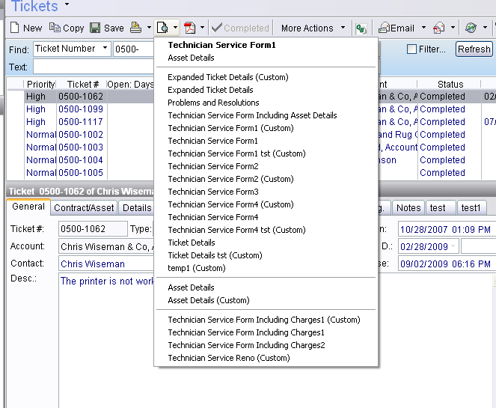Expand the More Actions dropdown

click(x=343, y=28)
